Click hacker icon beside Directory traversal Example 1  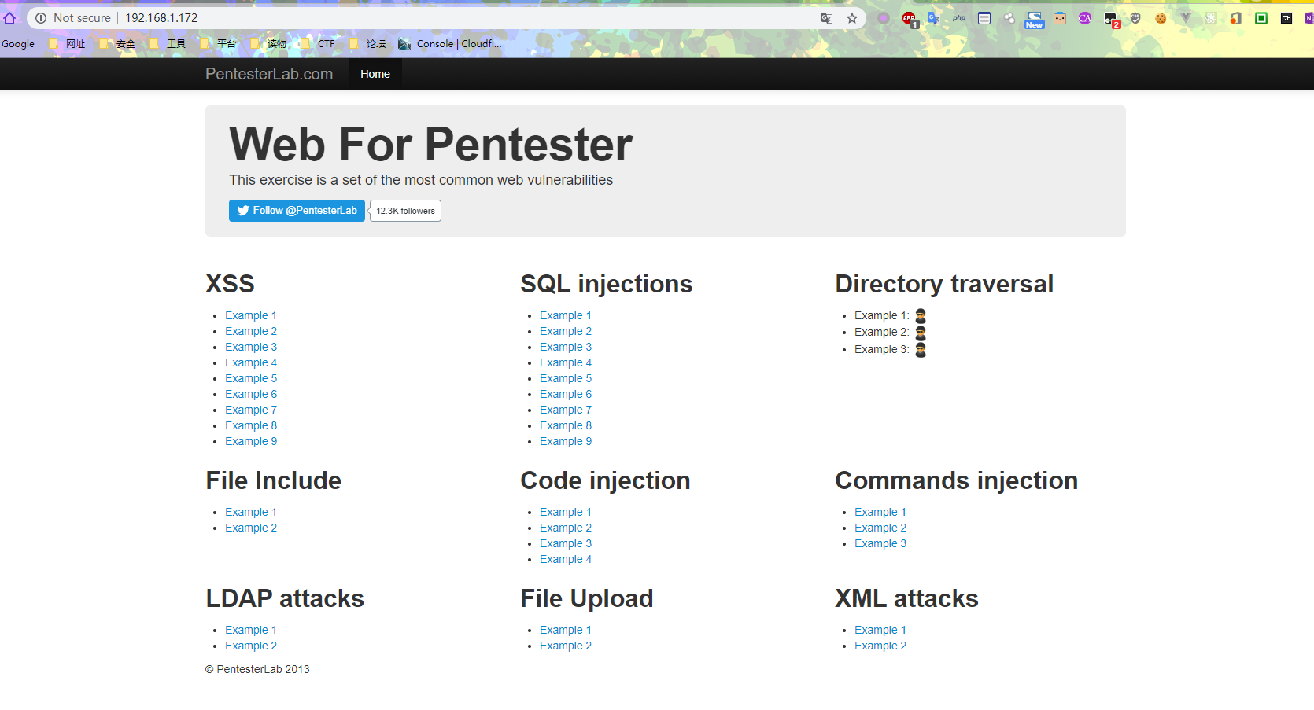point(921,316)
